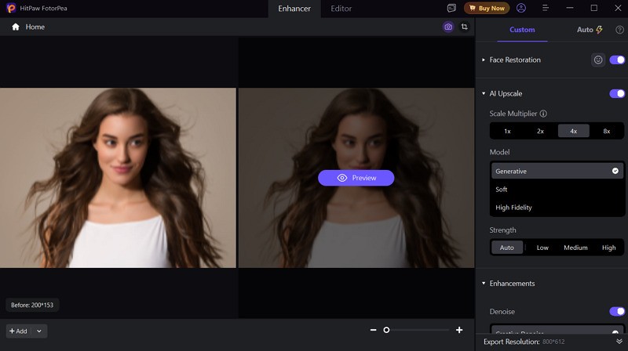Collapse the Enhancements section
The image size is (628, 351).
(x=484, y=284)
